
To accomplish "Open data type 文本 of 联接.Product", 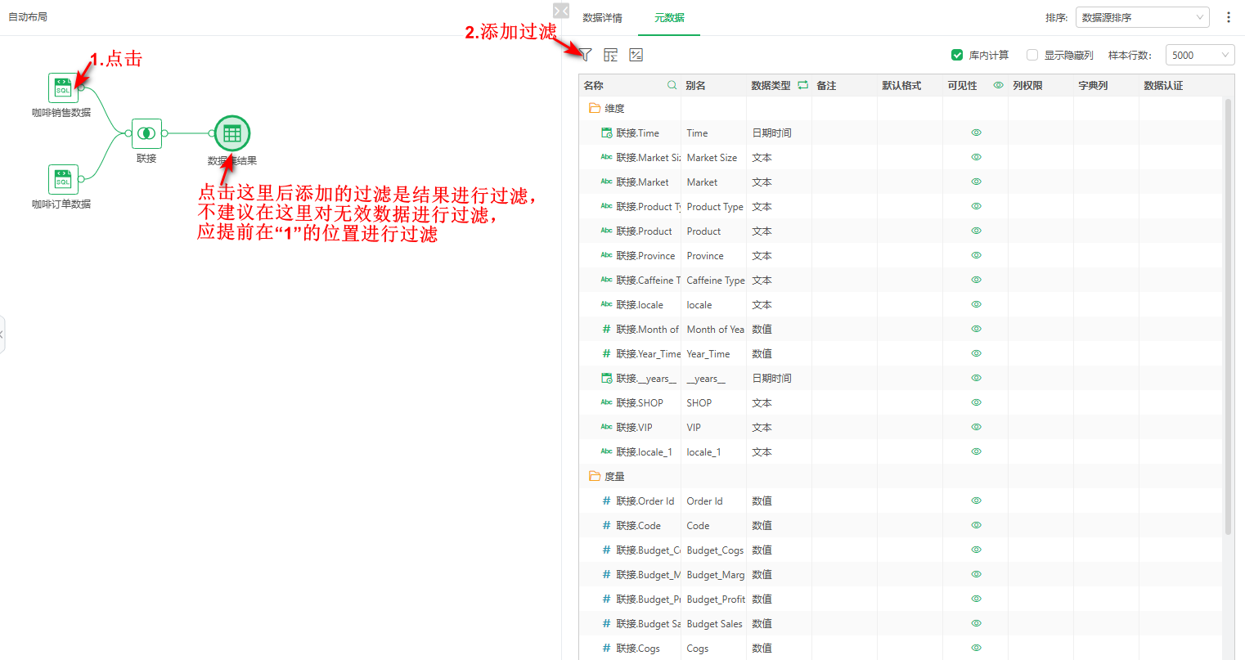I will point(762,231).
